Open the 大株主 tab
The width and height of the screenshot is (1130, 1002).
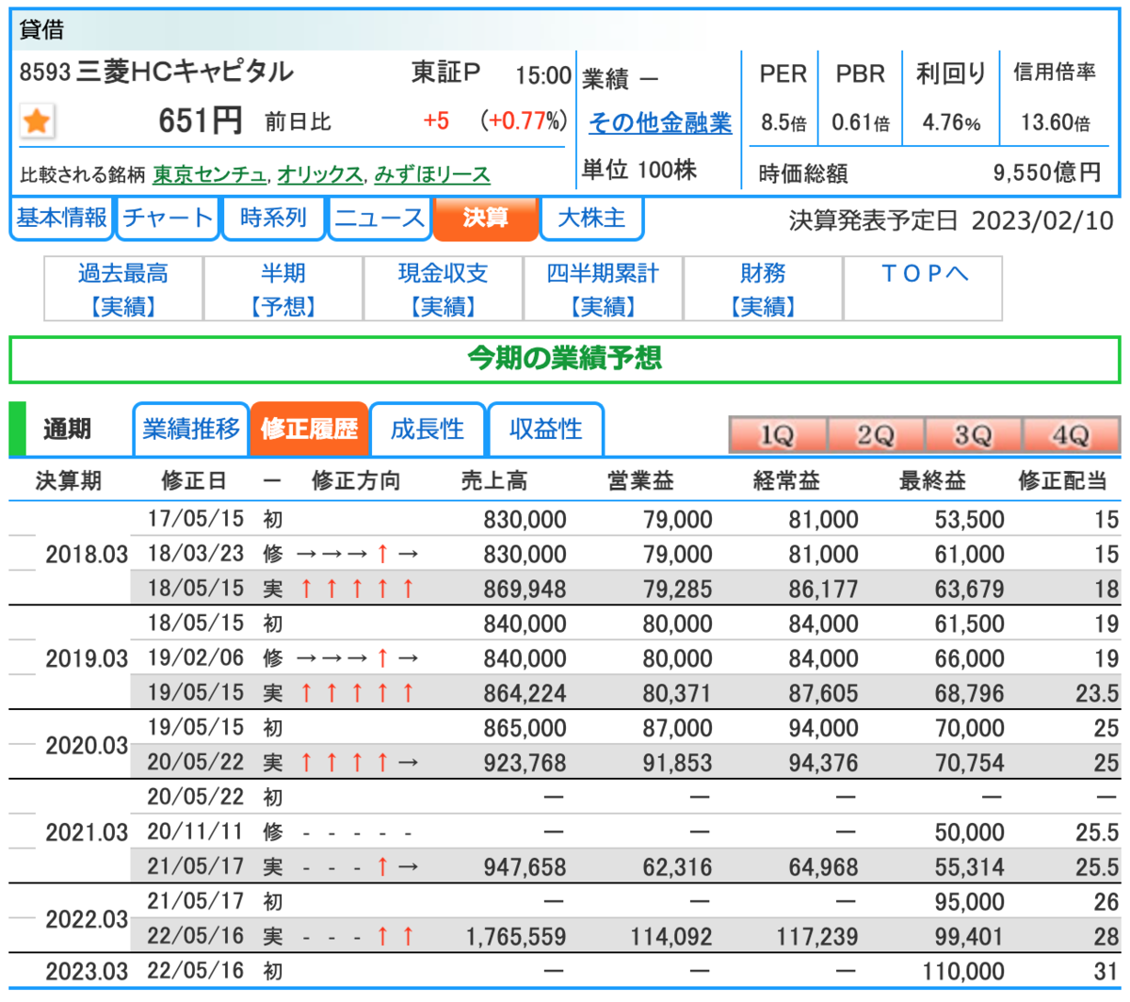(x=591, y=218)
